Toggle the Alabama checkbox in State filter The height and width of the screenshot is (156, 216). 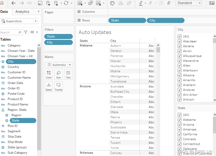(180, 120)
